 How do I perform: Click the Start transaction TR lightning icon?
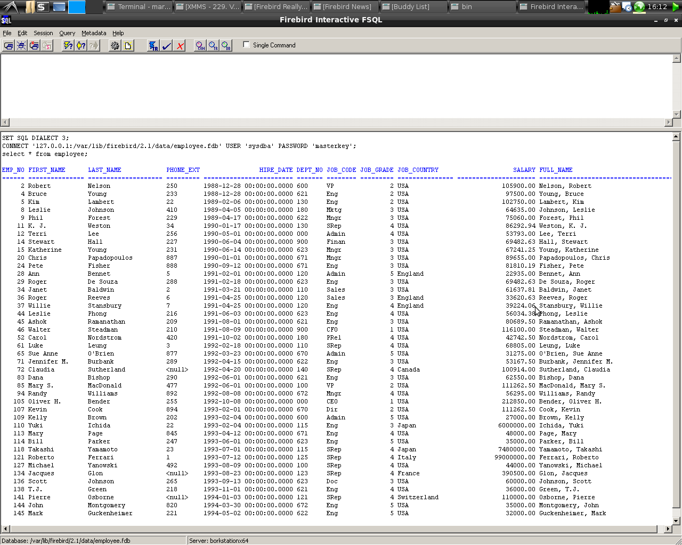point(153,46)
